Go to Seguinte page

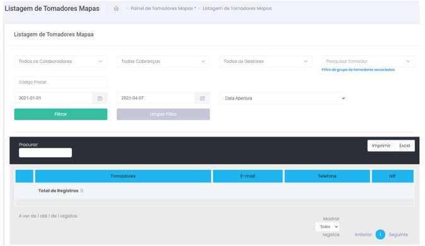pyautogui.click(x=398, y=235)
